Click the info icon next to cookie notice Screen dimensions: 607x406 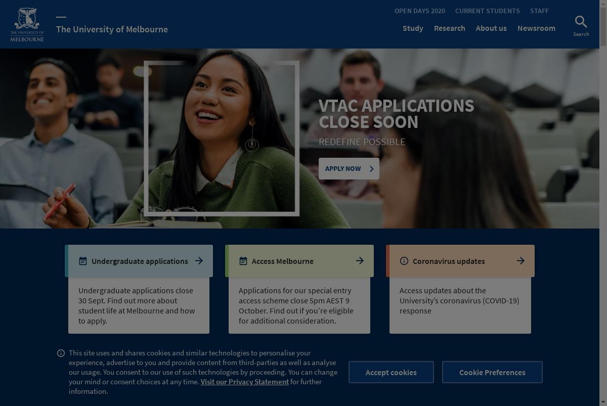(61, 353)
